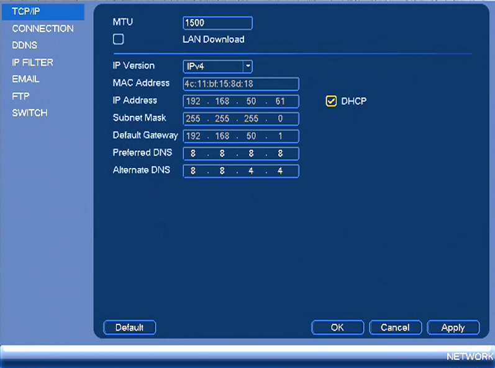Click the Alternate DNS label

pyautogui.click(x=142, y=170)
